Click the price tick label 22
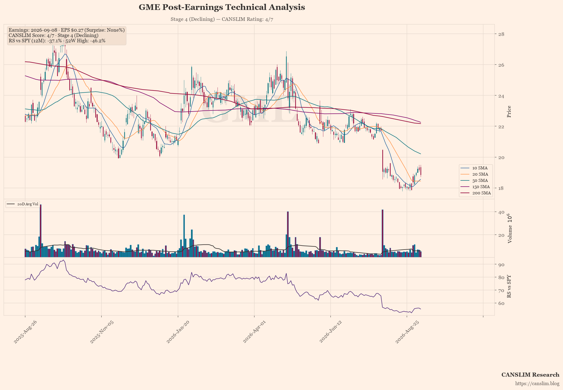The image size is (563, 390). 501,126
